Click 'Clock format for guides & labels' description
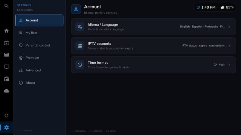Image resolution: width=241 pixels, height=135 pixels. pyautogui.click(x=109, y=67)
